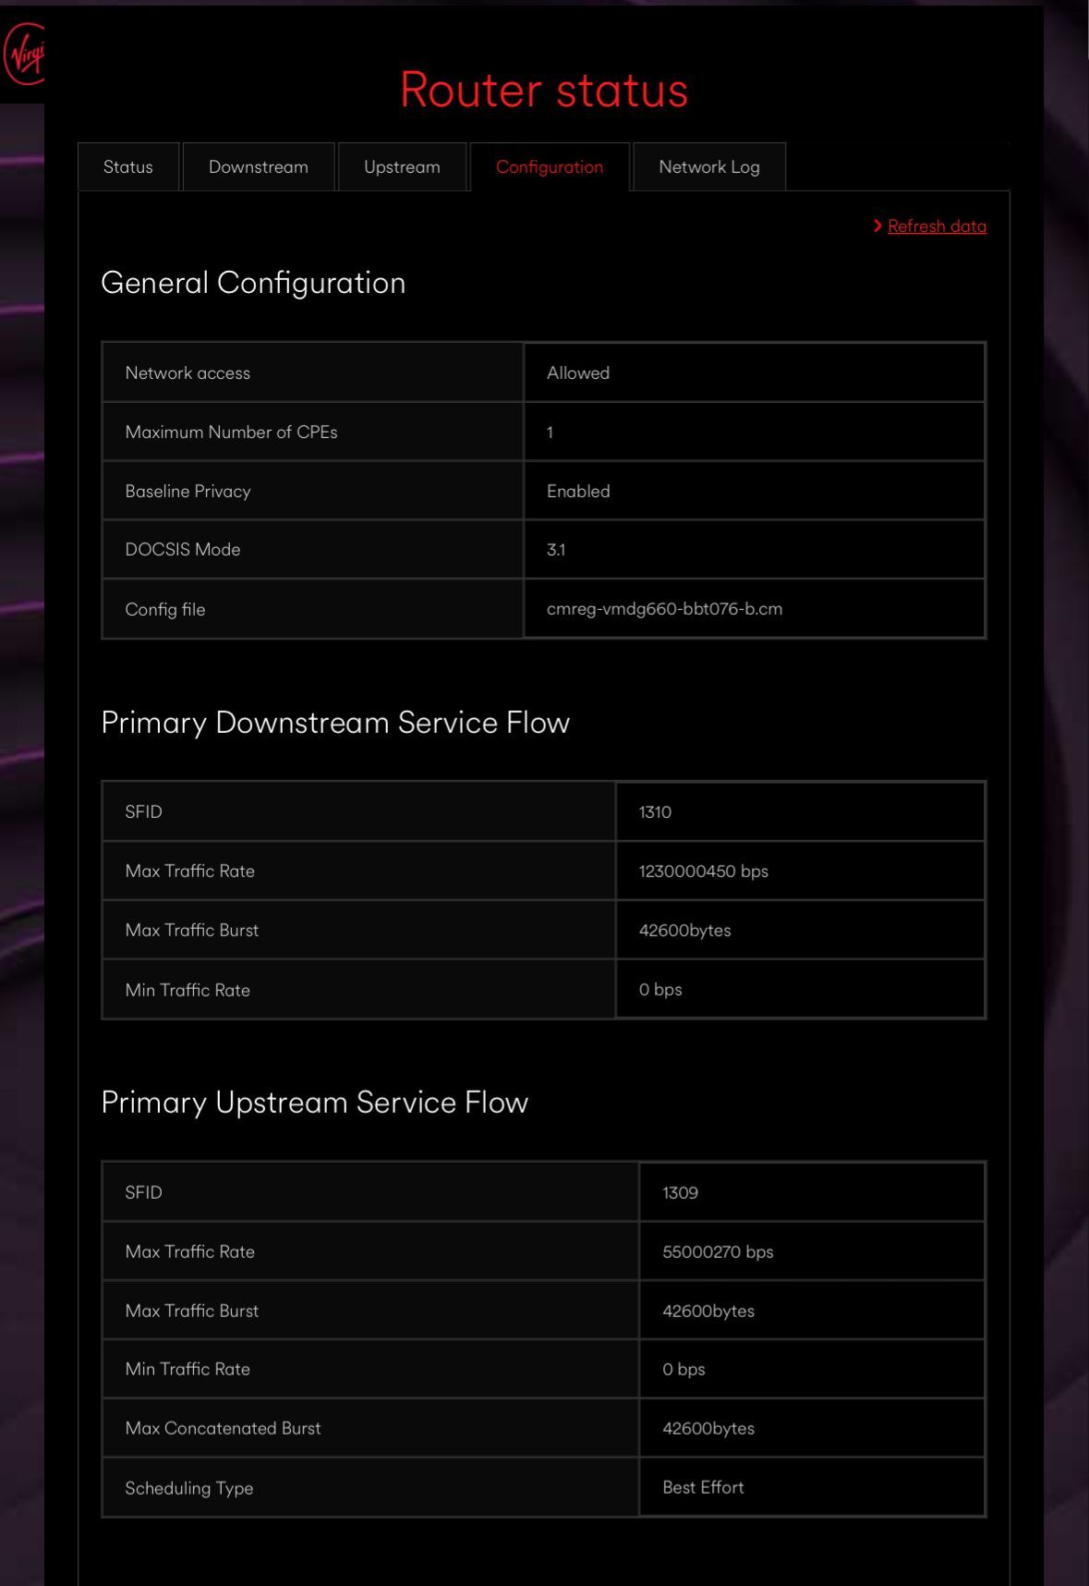Select the Configuration tab

(550, 167)
